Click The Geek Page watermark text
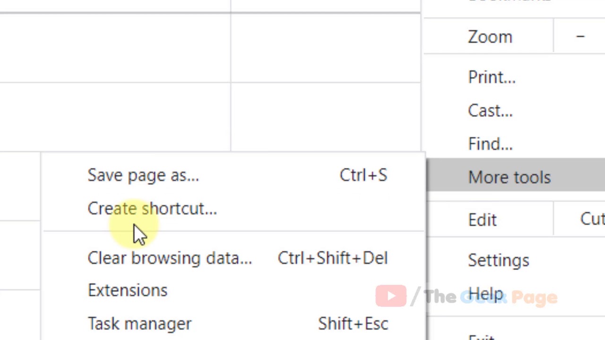Screen dimensions: 605x340 click(491, 297)
